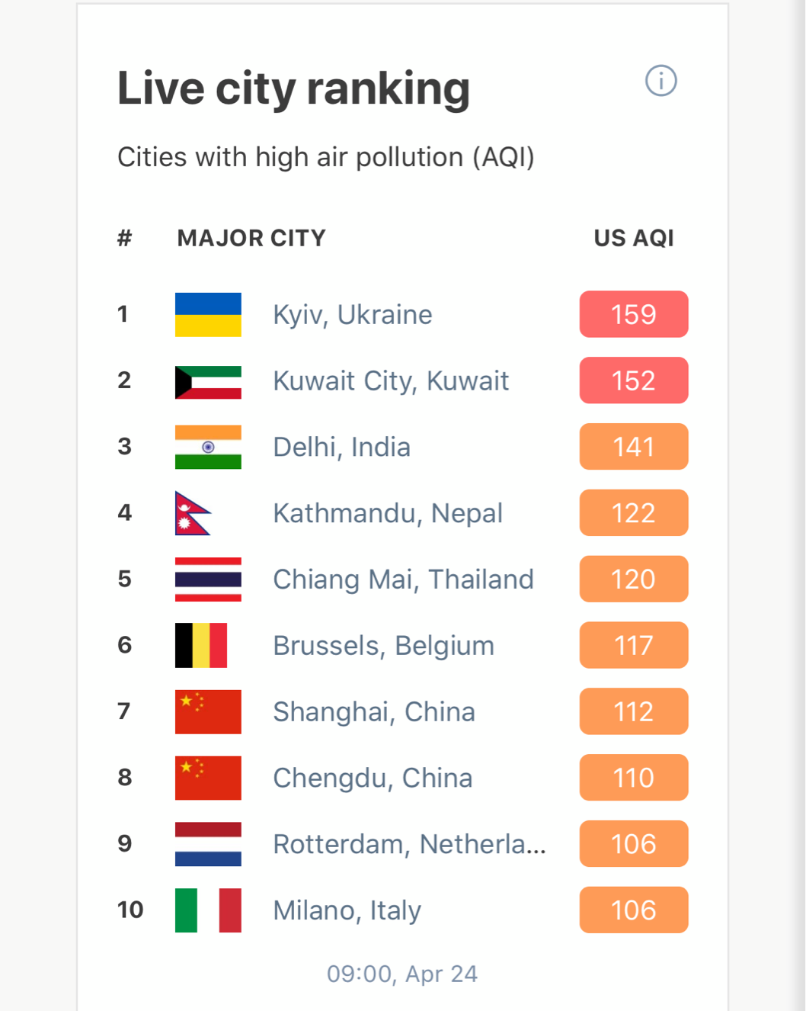Viewport: 806px width, 1011px height.
Task: Open Shanghai, China city link
Action: (374, 712)
